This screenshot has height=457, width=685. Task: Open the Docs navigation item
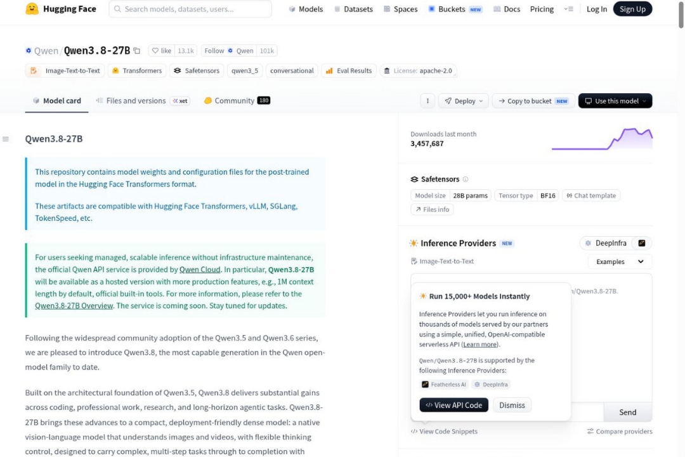507,9
